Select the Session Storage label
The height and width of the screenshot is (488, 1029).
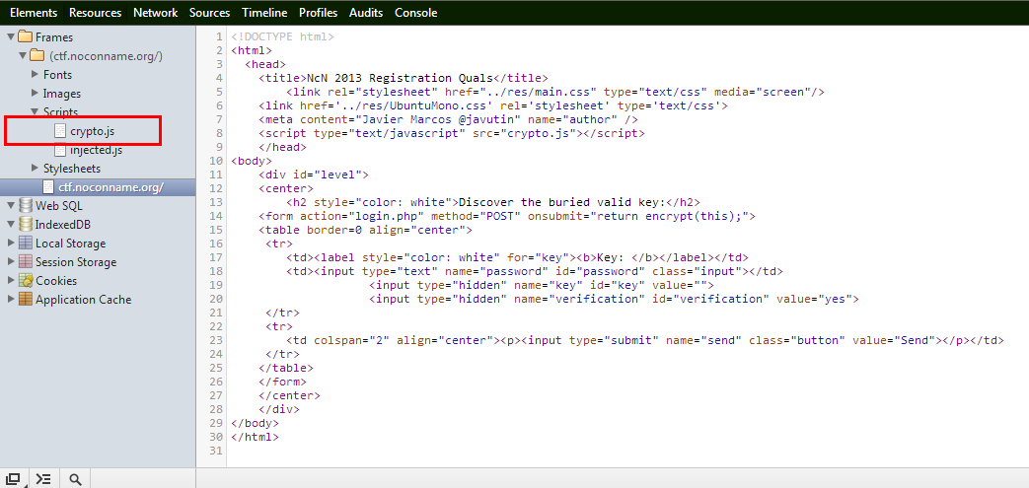click(76, 261)
